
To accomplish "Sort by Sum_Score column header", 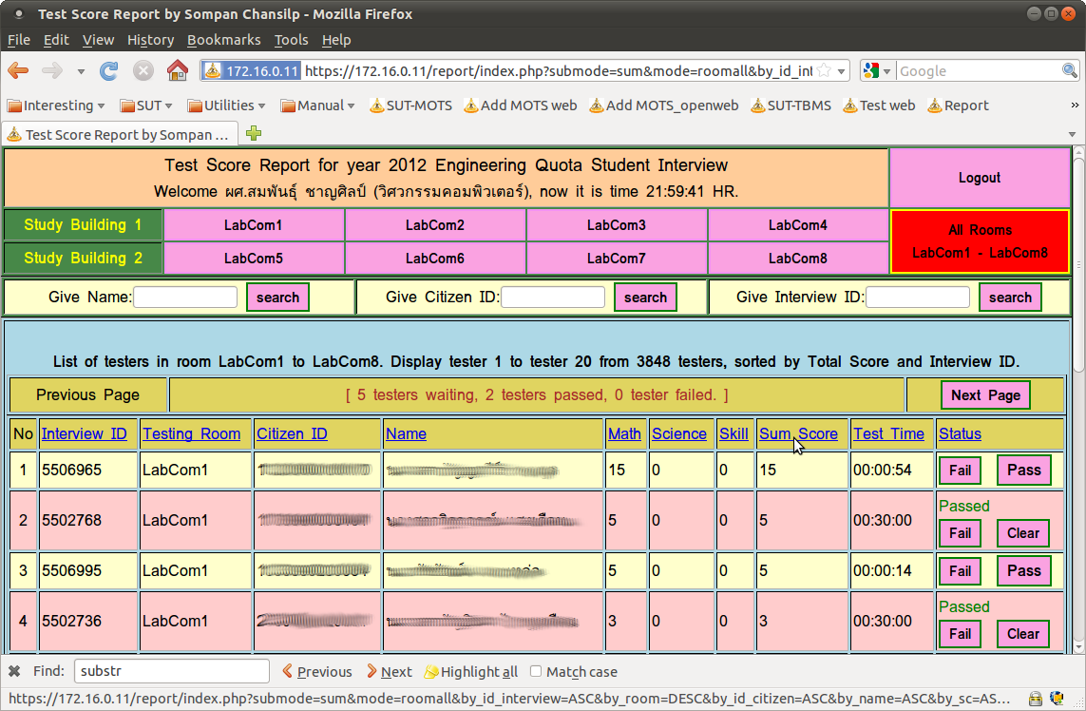I will (x=798, y=433).
